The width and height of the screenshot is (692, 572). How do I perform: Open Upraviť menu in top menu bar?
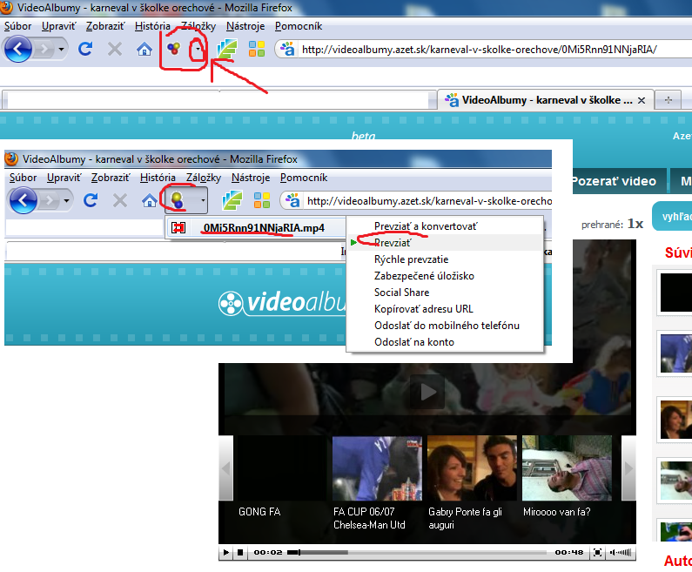[58, 26]
